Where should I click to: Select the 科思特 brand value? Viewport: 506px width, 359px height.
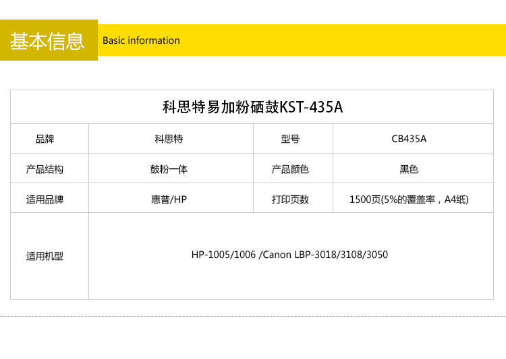[169, 139]
